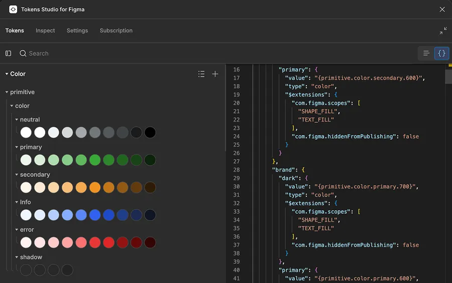Click "TEXT_FILL" on line 35

[316, 228]
